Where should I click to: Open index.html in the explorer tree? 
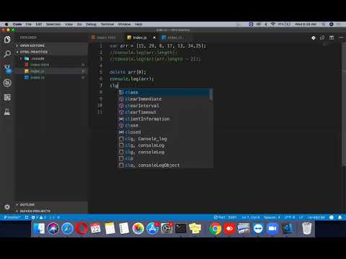point(51,65)
